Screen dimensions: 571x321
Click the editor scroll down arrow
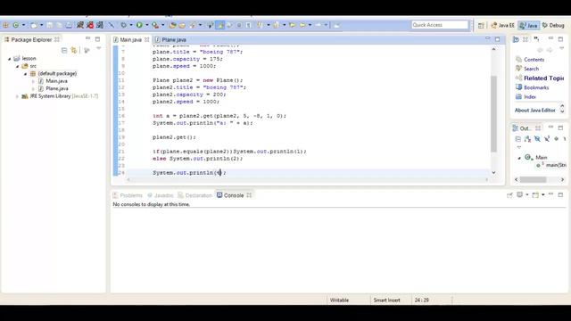coord(493,172)
